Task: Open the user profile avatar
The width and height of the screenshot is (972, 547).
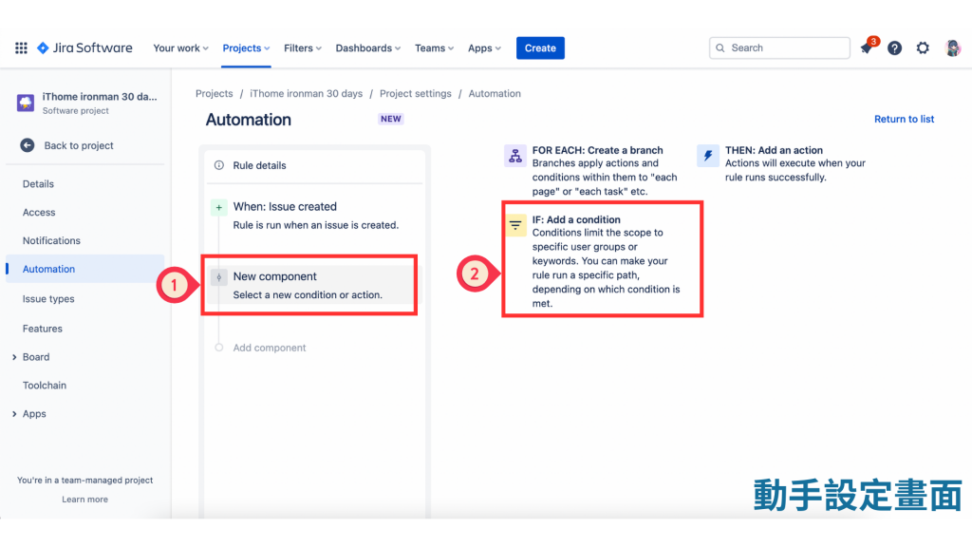Action: (952, 47)
